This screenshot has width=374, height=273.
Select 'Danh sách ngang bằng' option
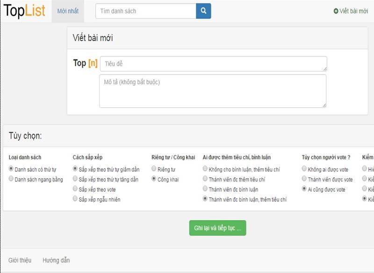tap(12, 179)
